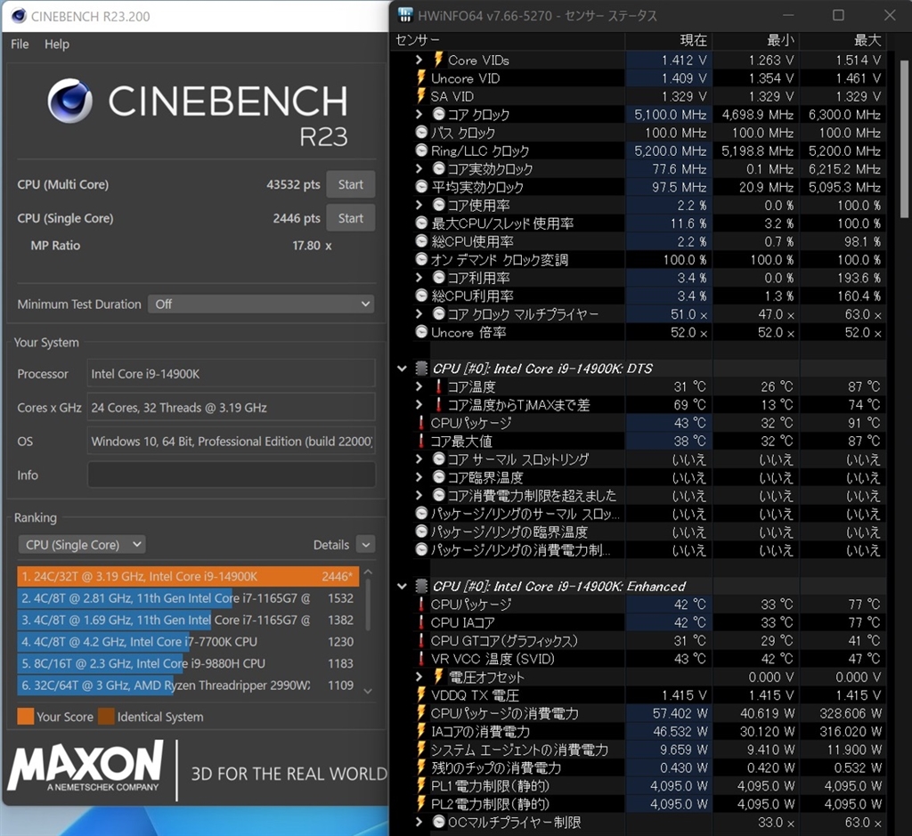The image size is (912, 836).
Task: Click the clock icon beside バス クロック
Action: tap(421, 133)
